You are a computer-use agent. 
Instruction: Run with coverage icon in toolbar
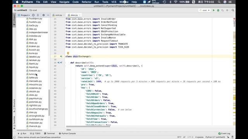pyautogui.click(x=223, y=10)
